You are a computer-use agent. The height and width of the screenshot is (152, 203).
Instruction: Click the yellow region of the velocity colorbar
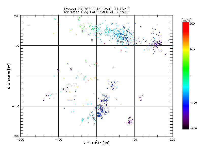click(x=186, y=50)
